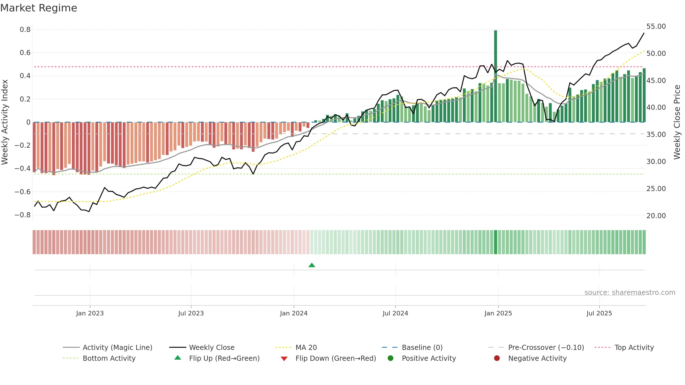Click the green Flip Up triangle marker on timeline
The height and width of the screenshot is (385, 685).
pos(312,265)
